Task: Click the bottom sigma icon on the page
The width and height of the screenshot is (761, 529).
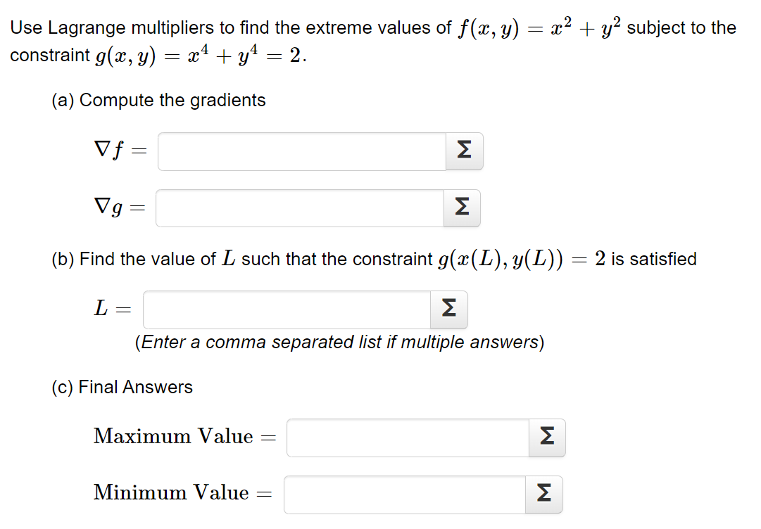Action: point(543,495)
